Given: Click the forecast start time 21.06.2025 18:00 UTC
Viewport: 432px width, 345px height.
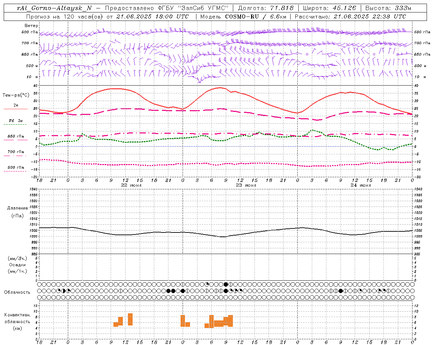Looking at the screenshot, I should pyautogui.click(x=153, y=17).
